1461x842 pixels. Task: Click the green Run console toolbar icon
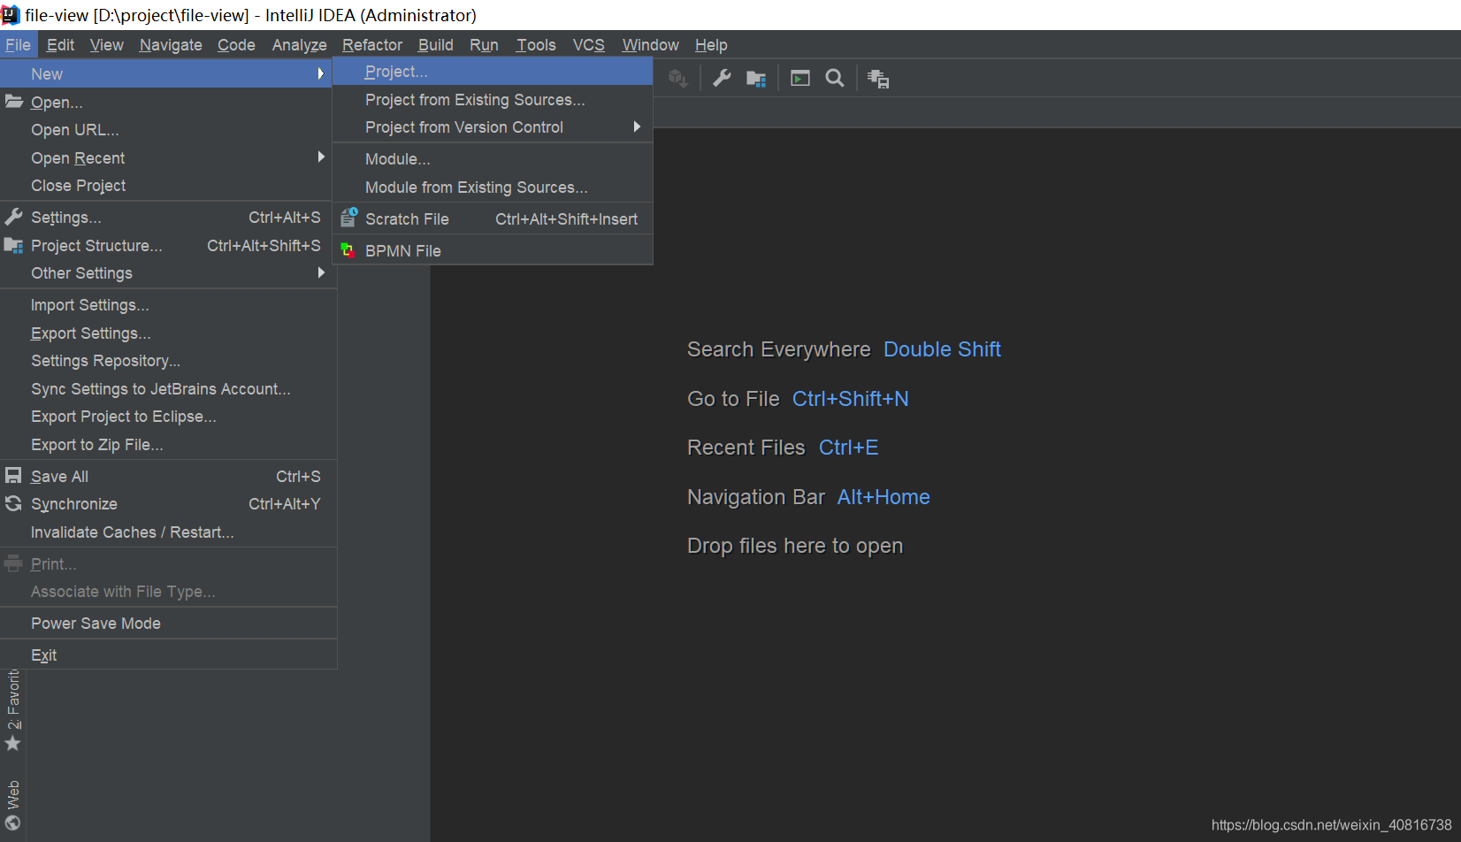tap(799, 78)
